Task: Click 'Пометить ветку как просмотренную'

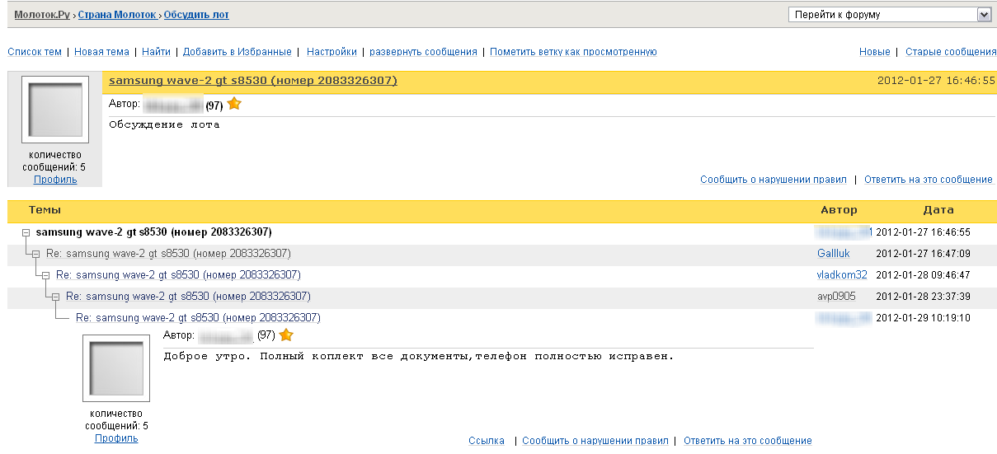Action: 573,52
